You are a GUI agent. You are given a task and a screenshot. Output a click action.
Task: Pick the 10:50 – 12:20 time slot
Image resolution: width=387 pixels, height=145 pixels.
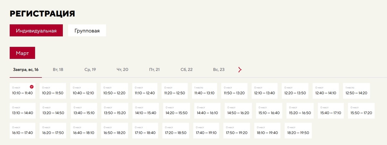coord(114,91)
